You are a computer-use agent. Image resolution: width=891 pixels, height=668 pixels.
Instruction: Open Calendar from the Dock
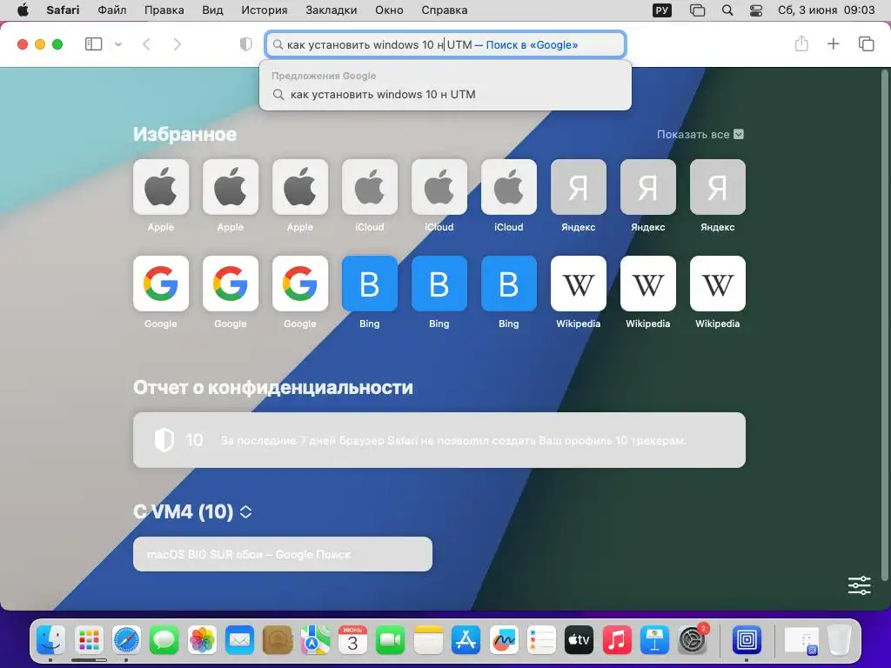pyautogui.click(x=352, y=641)
